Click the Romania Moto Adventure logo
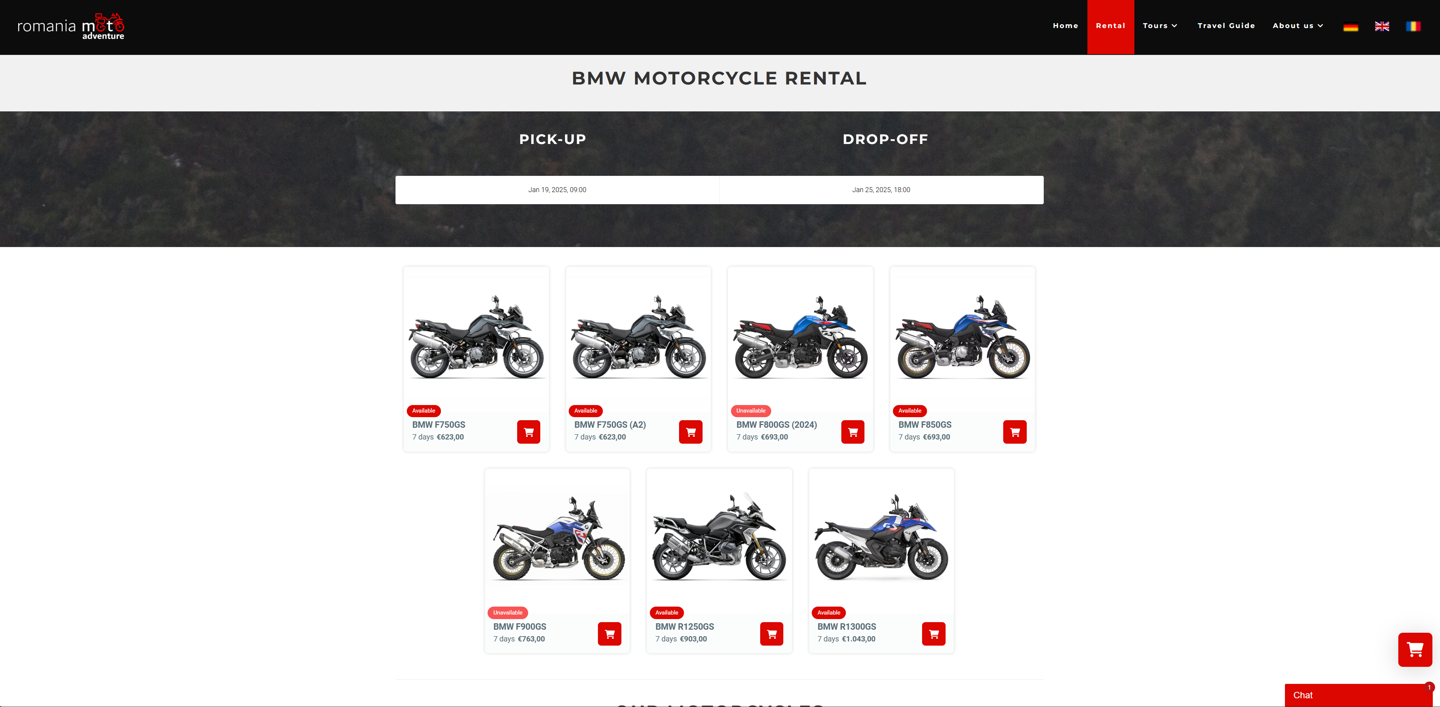Image resolution: width=1440 pixels, height=707 pixels. [71, 26]
